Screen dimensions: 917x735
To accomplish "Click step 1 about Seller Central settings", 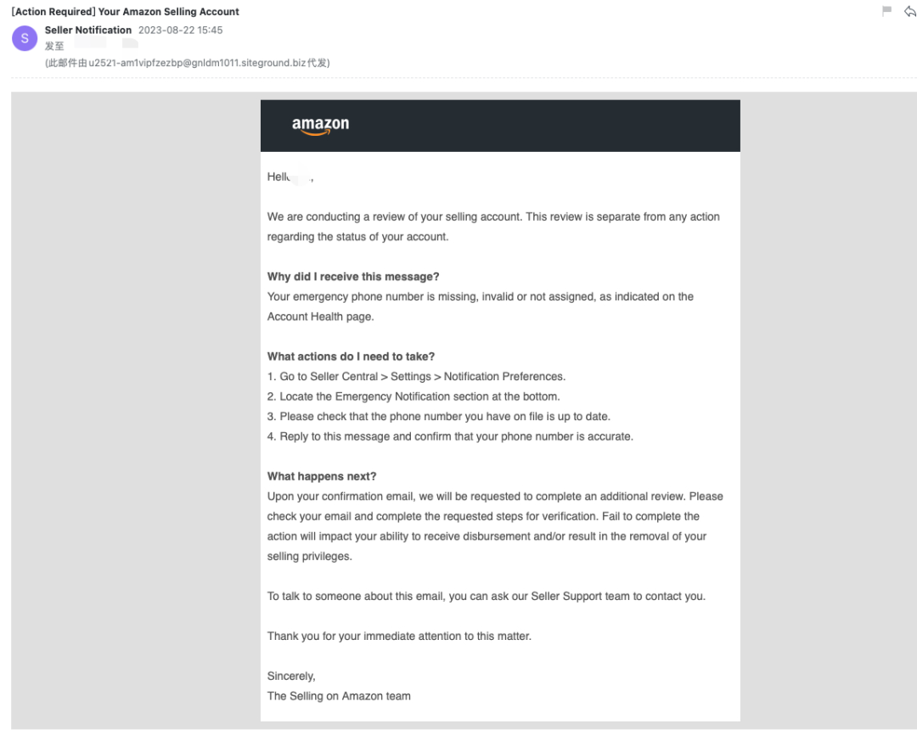I will tap(416, 377).
